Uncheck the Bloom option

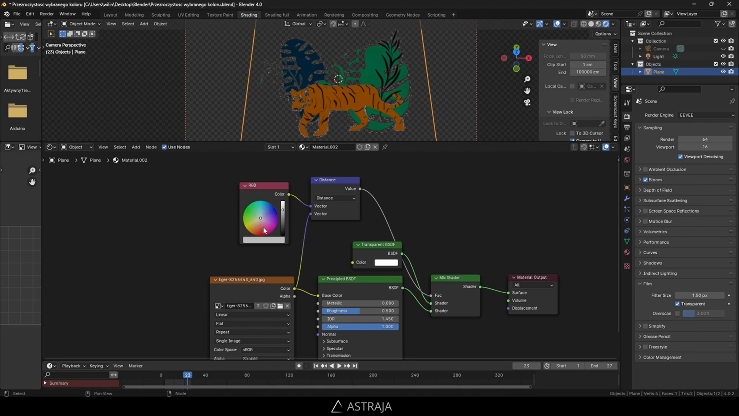[645, 180]
